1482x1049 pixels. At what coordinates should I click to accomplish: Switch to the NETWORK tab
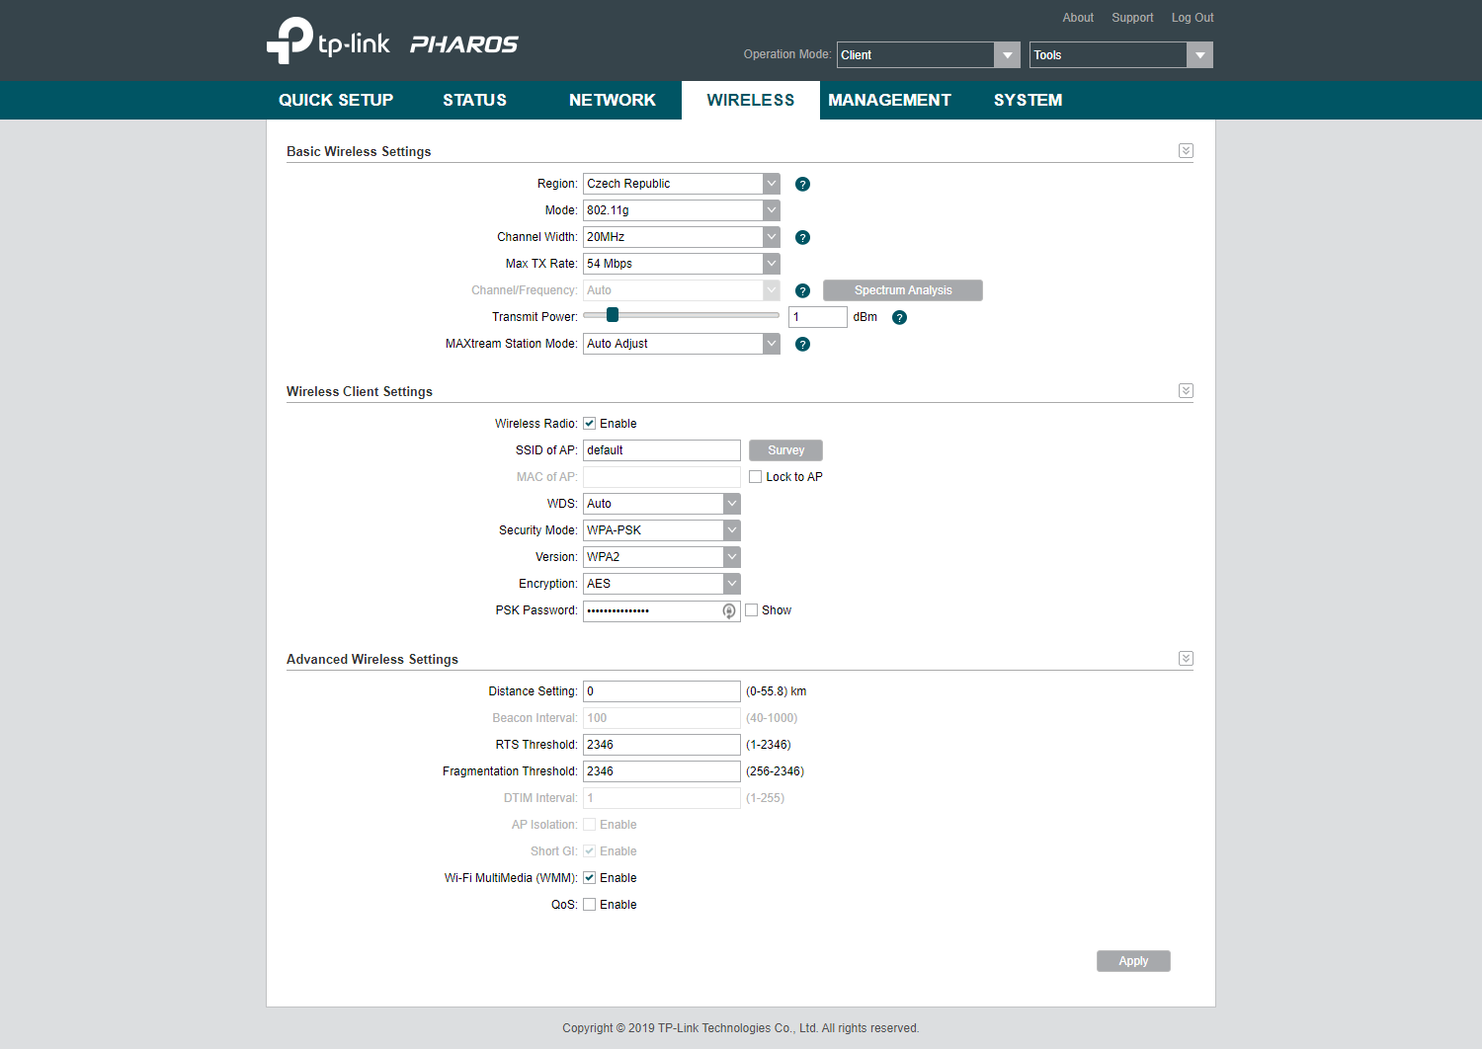coord(612,100)
